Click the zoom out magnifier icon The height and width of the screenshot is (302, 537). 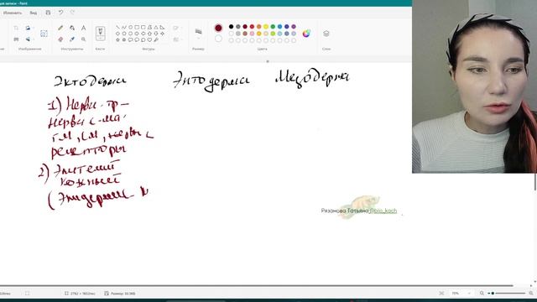coord(482,294)
